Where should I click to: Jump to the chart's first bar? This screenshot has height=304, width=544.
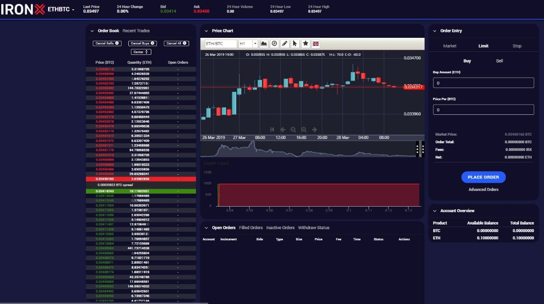(x=272, y=130)
